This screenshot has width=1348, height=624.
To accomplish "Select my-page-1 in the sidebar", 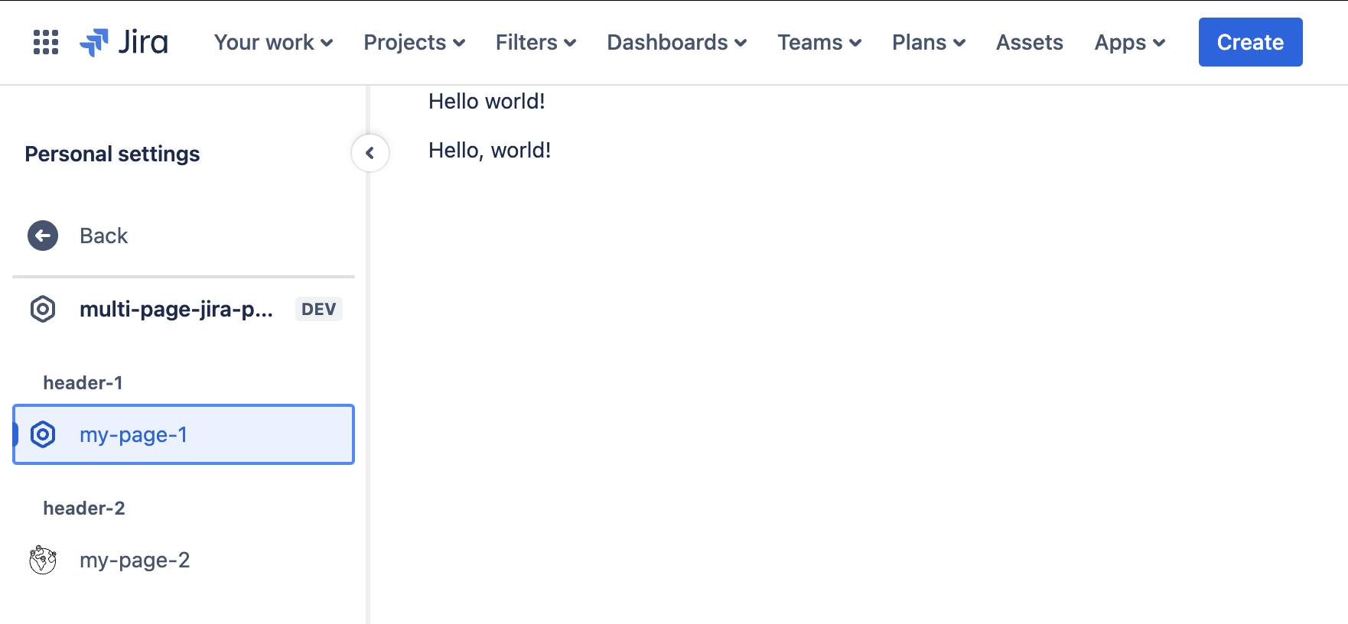I will [x=184, y=434].
